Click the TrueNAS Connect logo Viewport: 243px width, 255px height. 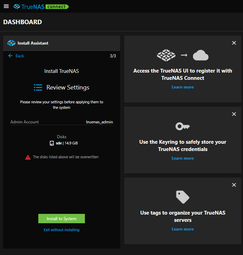41,7
